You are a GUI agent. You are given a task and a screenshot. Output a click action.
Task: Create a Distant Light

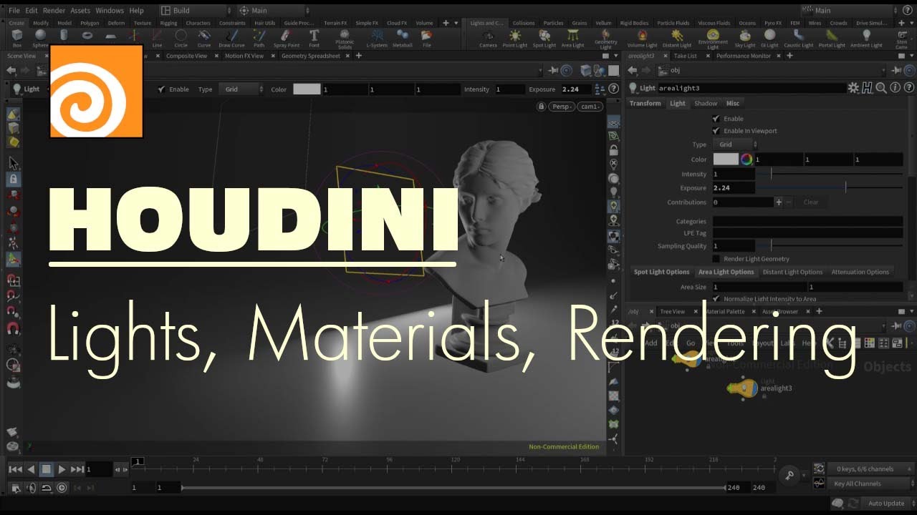(x=677, y=38)
